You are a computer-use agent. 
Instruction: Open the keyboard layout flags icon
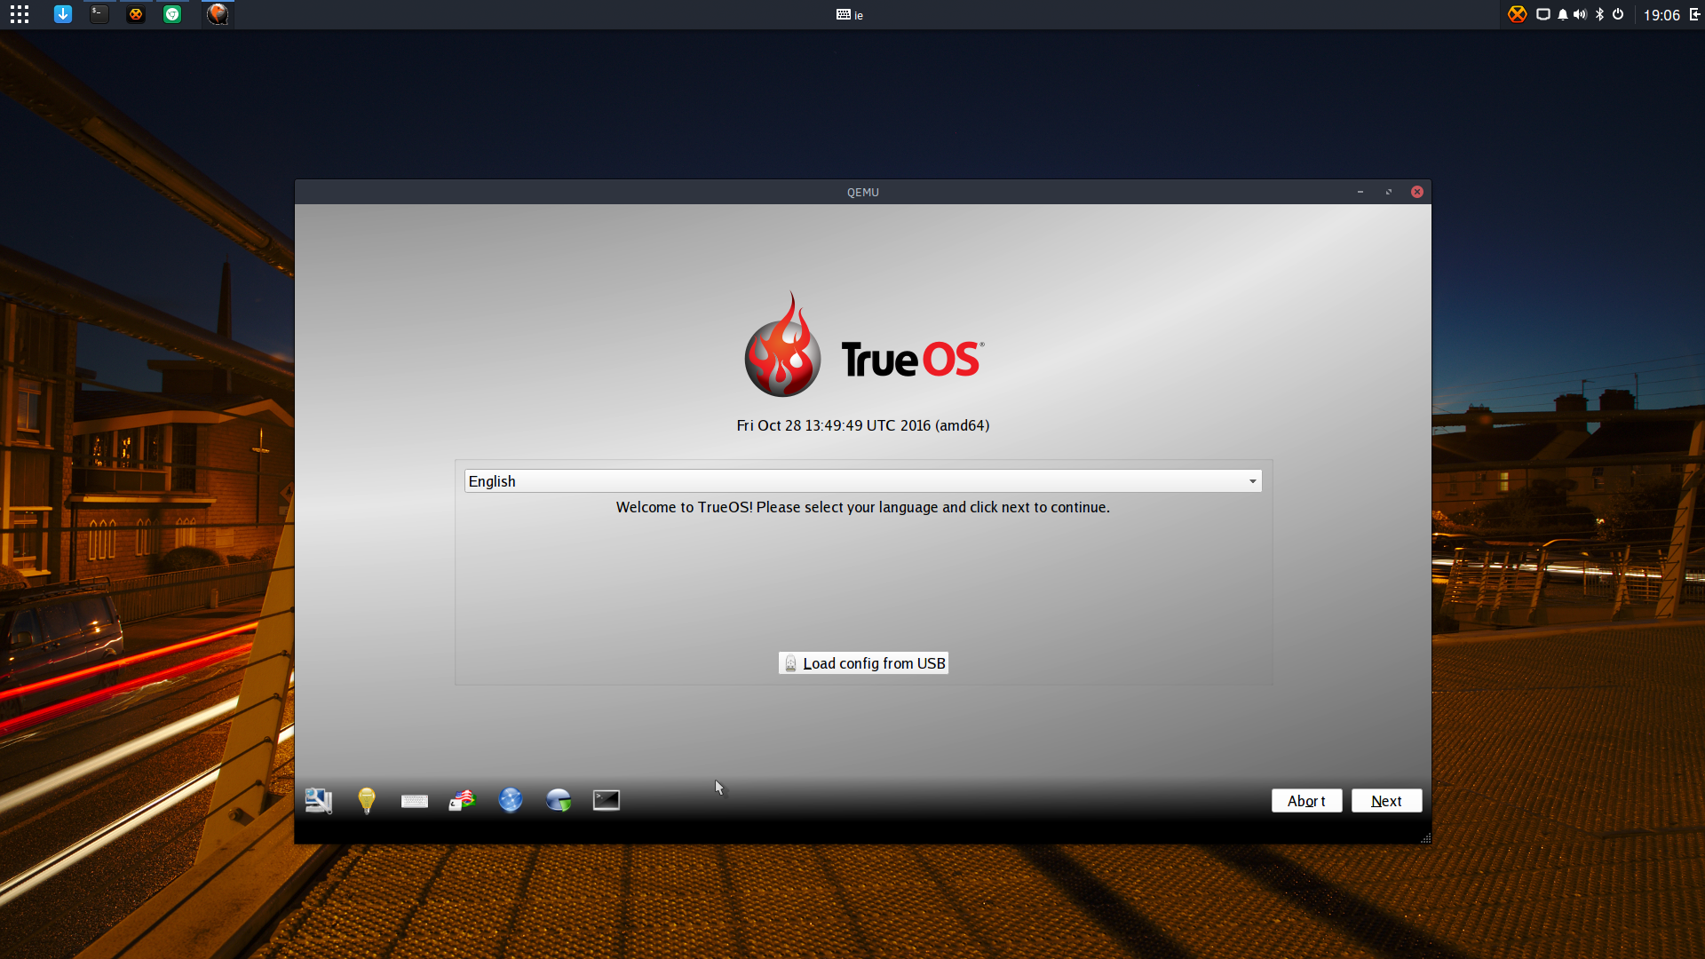463,800
